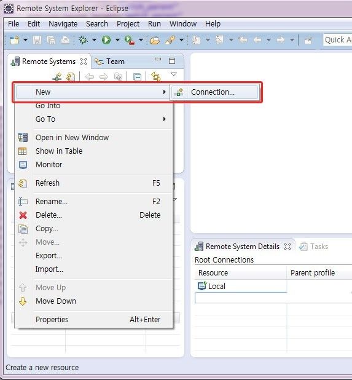352x380 pixels.
Task: Choose Move Down in the context menu
Action: [x=94, y=301]
